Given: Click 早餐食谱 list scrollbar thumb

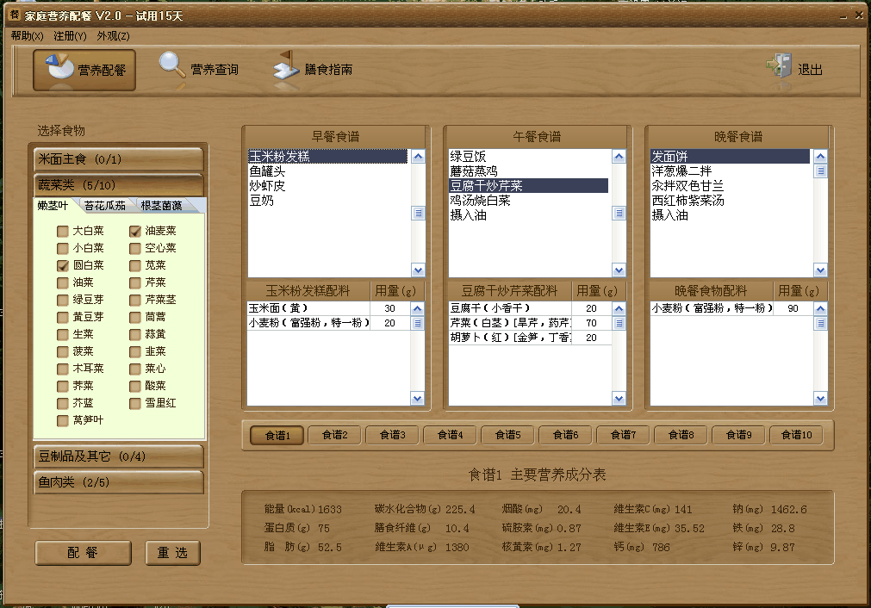Looking at the screenshot, I should pyautogui.click(x=419, y=214).
